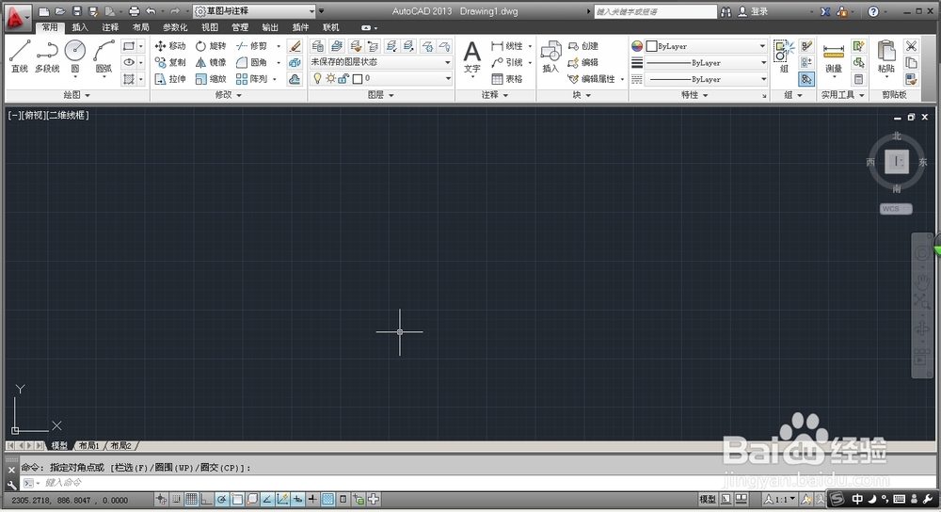Click the 拉伸 (Stretch) tool
The image size is (941, 512).
tap(170, 79)
